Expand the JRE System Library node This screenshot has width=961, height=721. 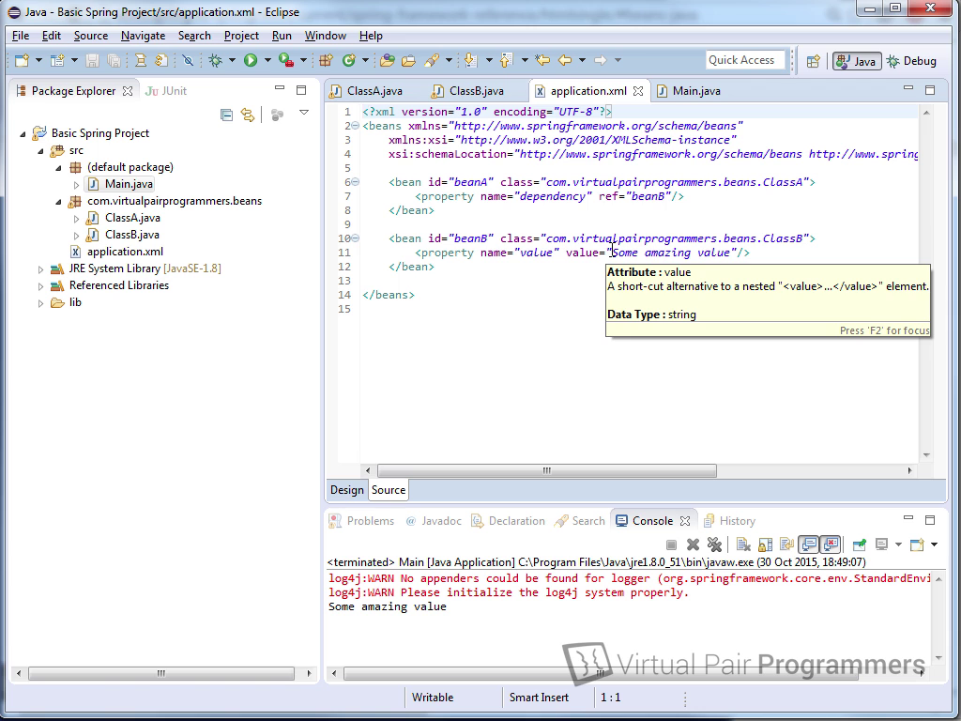click(x=40, y=269)
